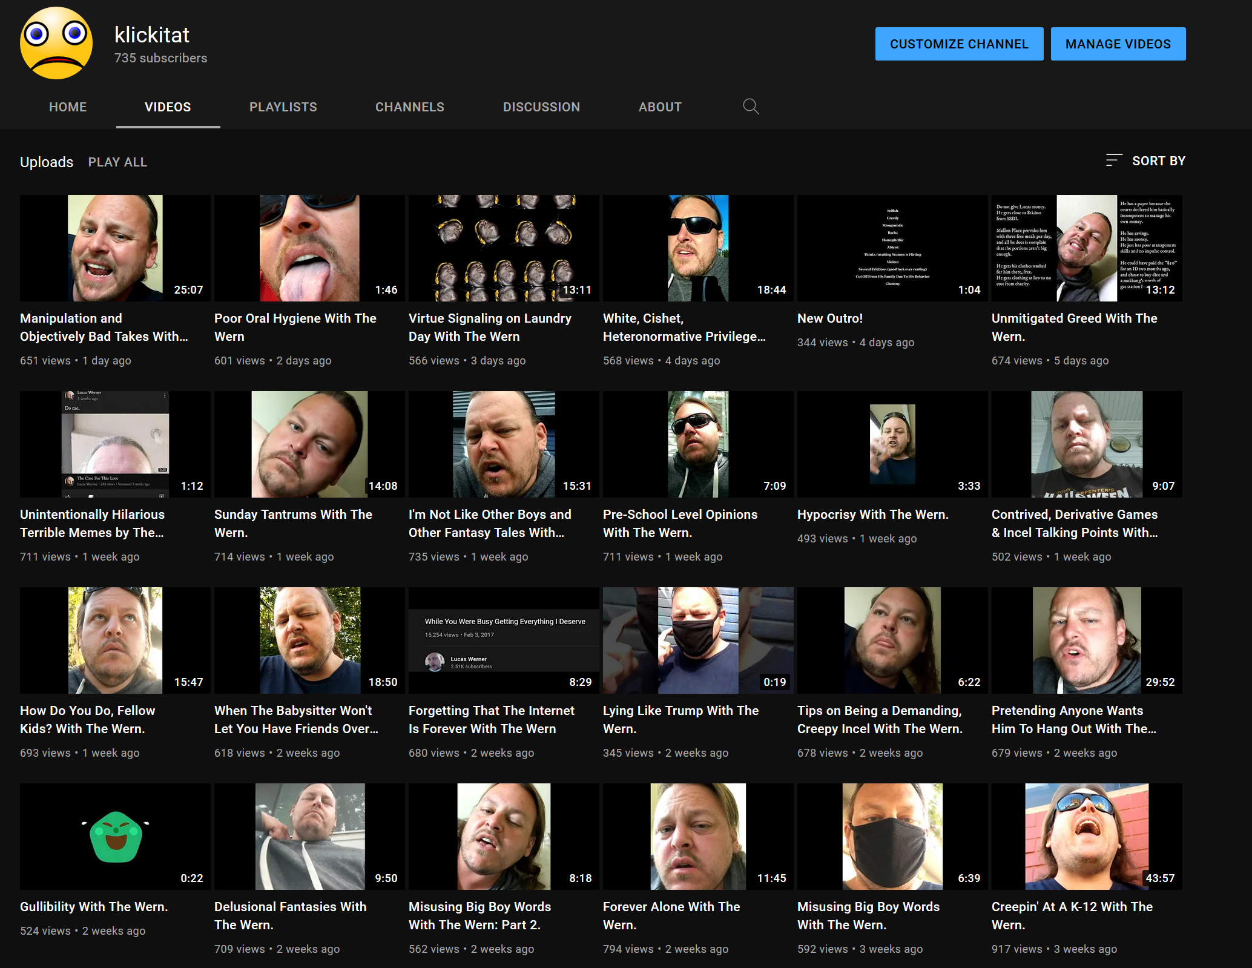Click 'Lying Like Trump With The Wern.' title

(680, 720)
